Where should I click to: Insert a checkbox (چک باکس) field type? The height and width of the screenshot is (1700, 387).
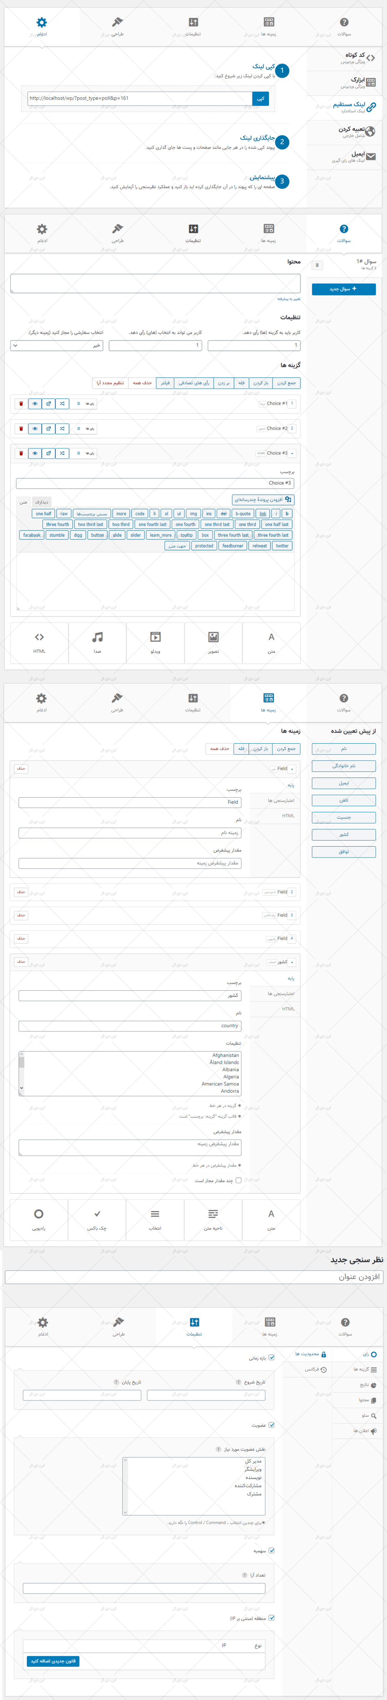tap(97, 1219)
